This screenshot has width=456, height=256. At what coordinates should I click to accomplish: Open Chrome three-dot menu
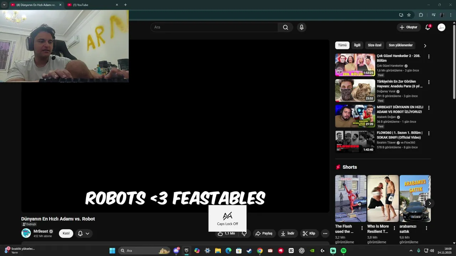(451, 15)
